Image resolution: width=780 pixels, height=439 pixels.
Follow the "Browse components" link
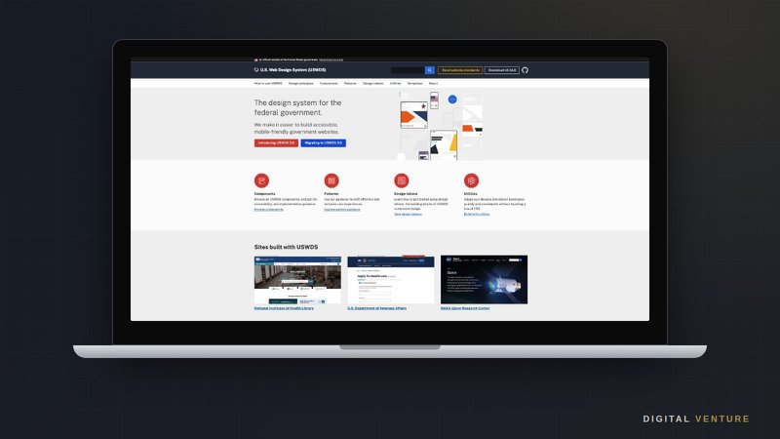[269, 210]
